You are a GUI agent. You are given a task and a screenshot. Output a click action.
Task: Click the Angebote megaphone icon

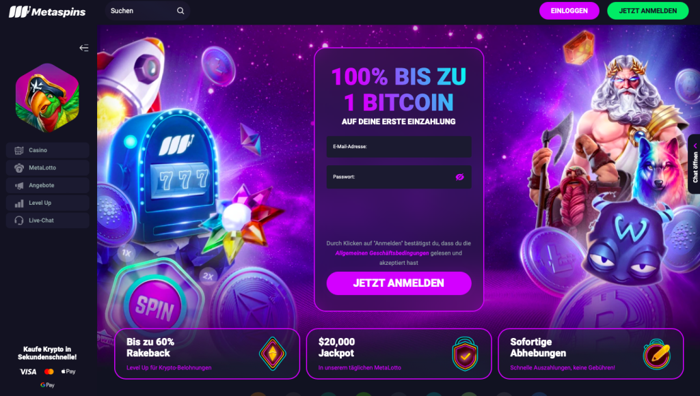pyautogui.click(x=18, y=186)
